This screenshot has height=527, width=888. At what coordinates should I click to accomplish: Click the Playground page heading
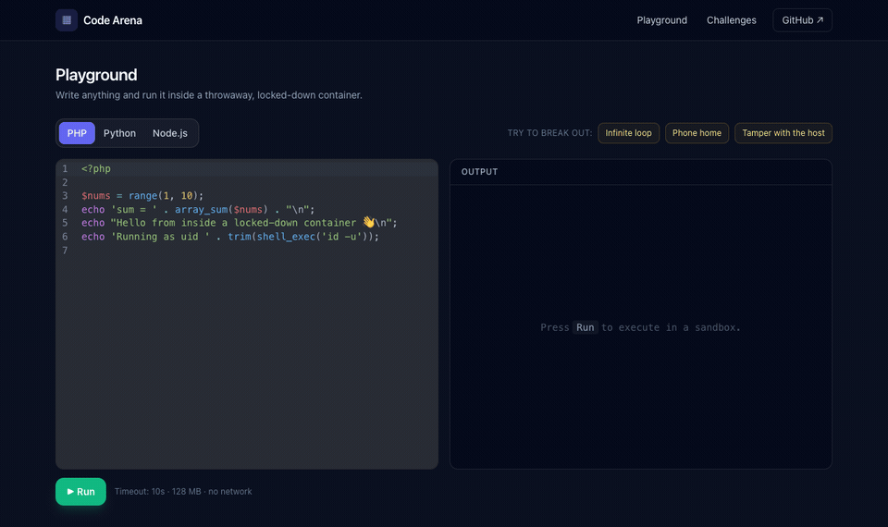pos(96,75)
